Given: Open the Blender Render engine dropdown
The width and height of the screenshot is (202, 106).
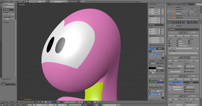Looking at the screenshot, I should coord(74,1).
